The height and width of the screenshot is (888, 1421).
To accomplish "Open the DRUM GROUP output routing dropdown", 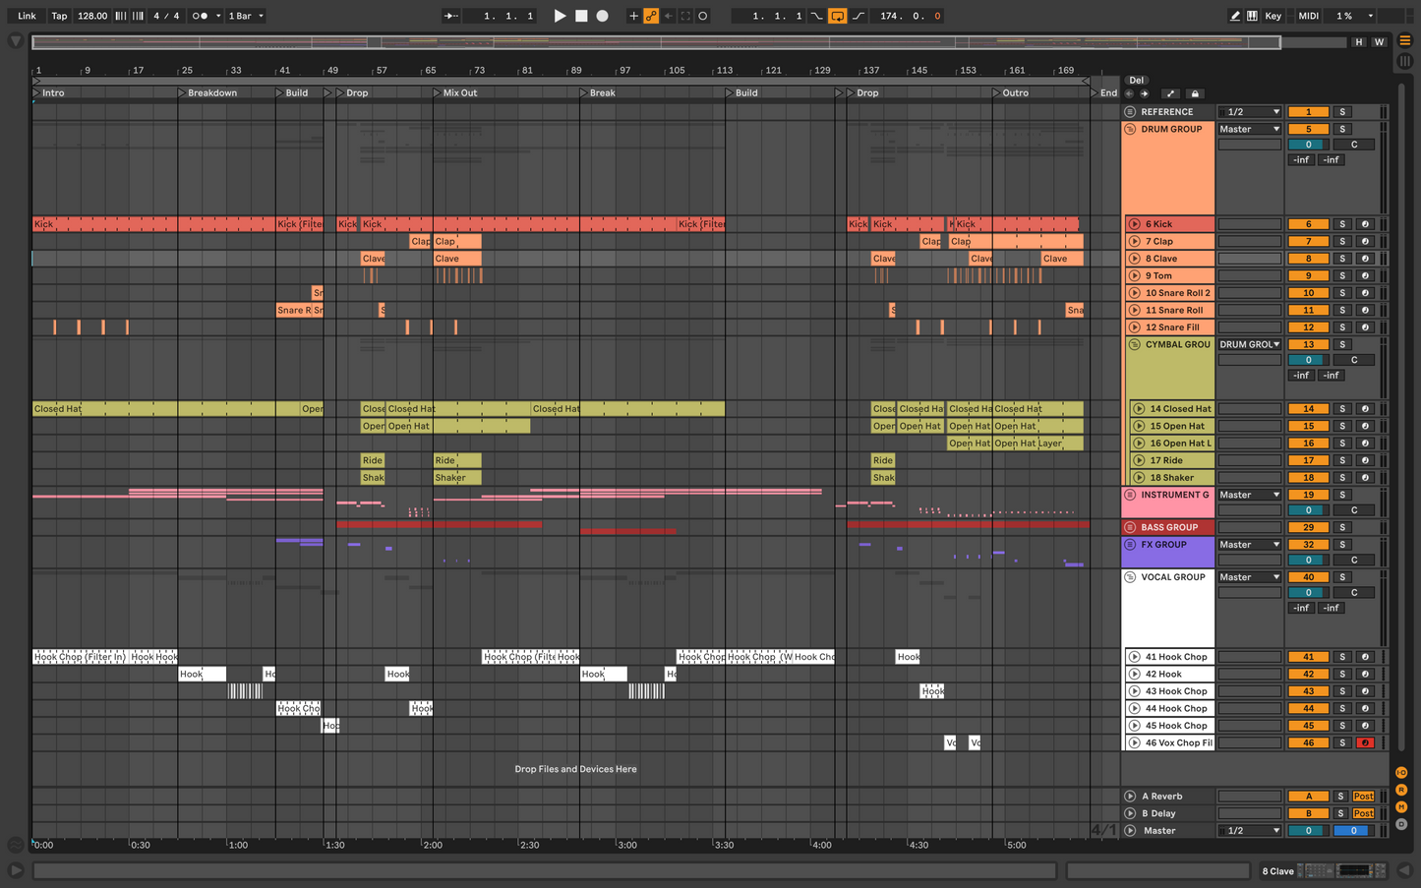I will click(x=1249, y=129).
